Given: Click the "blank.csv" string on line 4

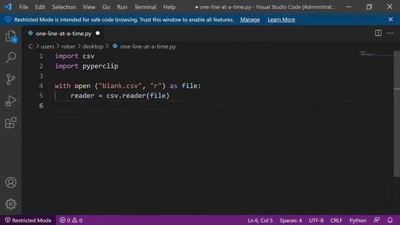Looking at the screenshot, I should 120,86.
